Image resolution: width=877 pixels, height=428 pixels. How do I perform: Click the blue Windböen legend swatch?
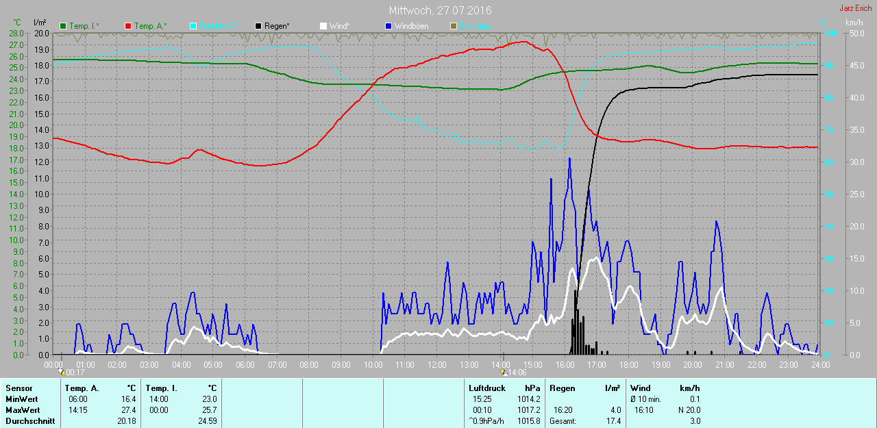coord(388,25)
